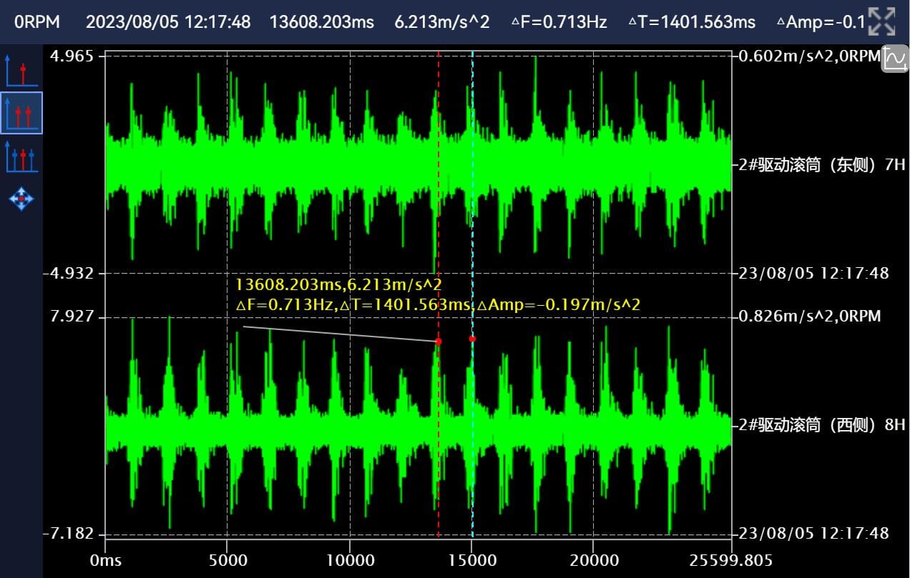This screenshot has height=578, width=910.
Task: Select the single cursor tool
Action: pyautogui.click(x=21, y=70)
